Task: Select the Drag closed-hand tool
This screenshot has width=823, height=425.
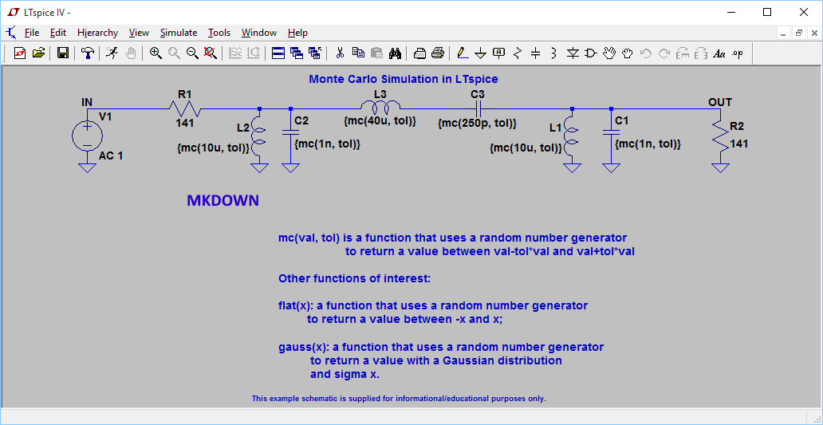Action: (628, 53)
